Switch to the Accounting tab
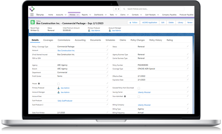Image resolution: width=222 pixels, height=134 pixels. tap(80, 40)
